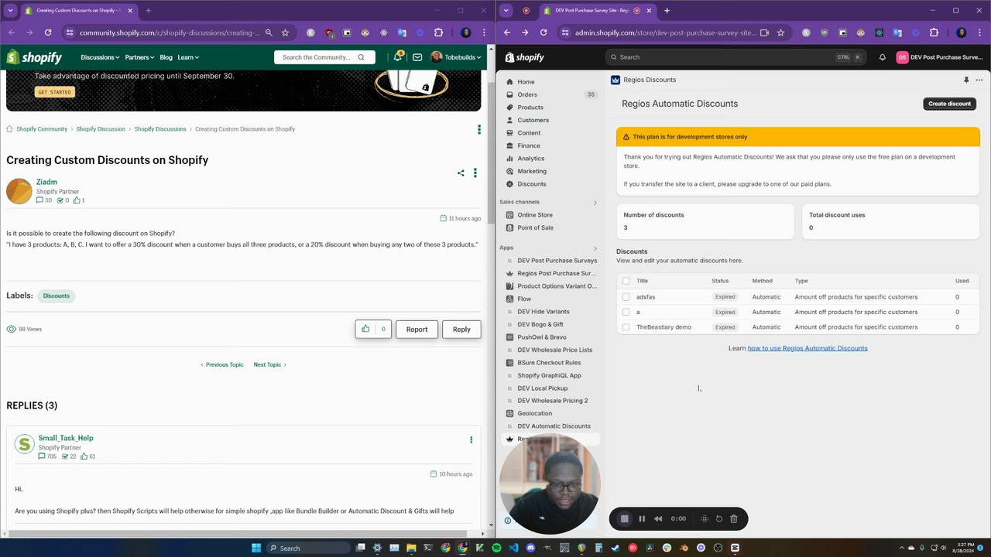Pause the screen recording

click(x=642, y=519)
